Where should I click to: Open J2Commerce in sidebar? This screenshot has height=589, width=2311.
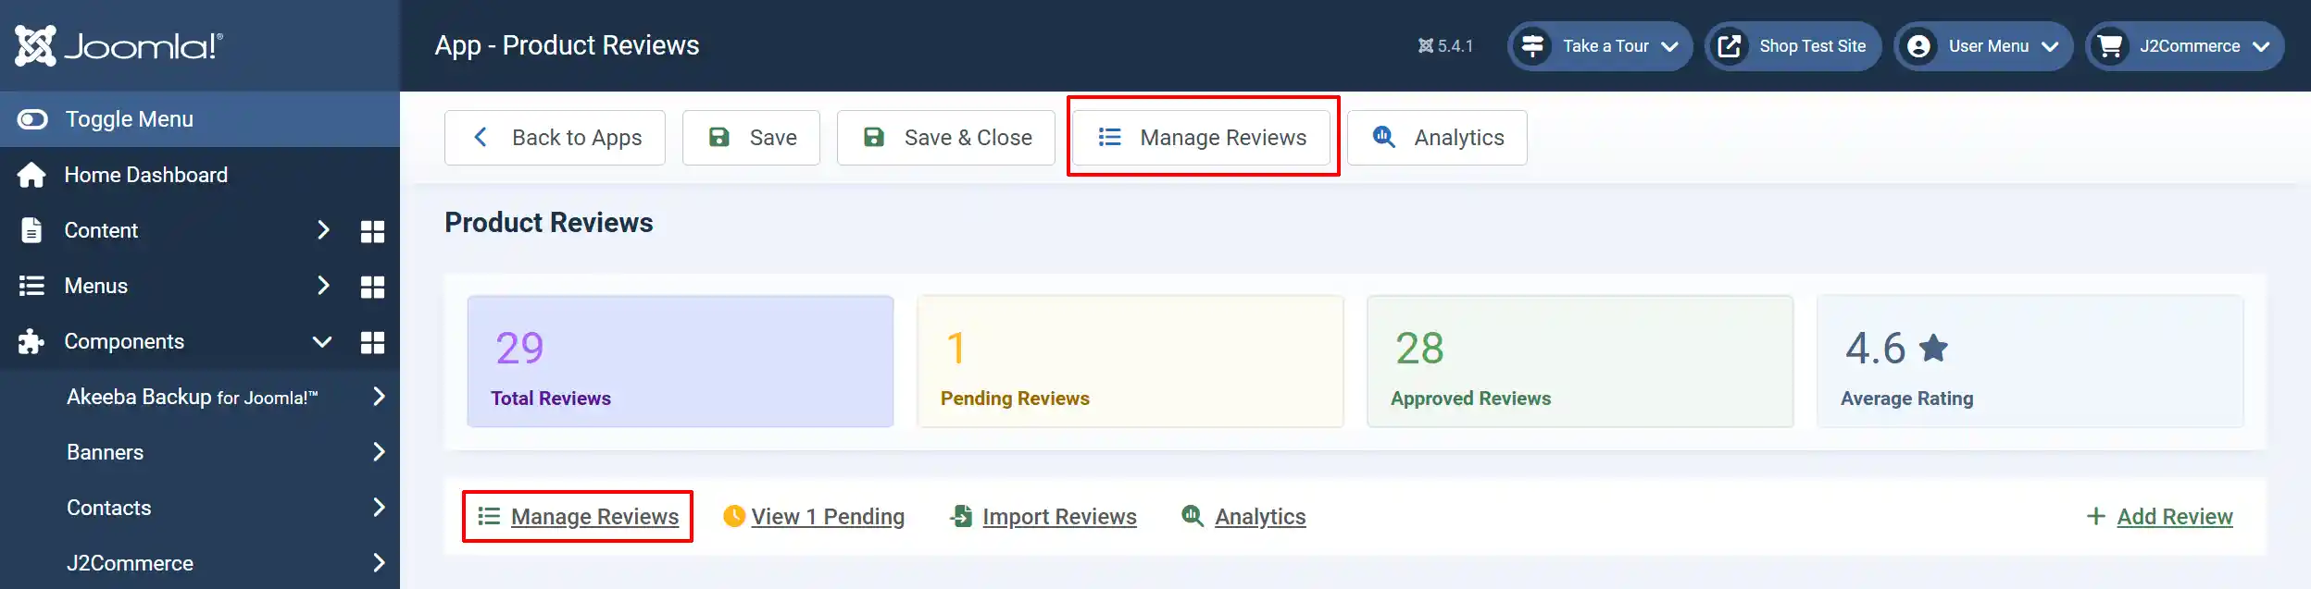click(131, 563)
